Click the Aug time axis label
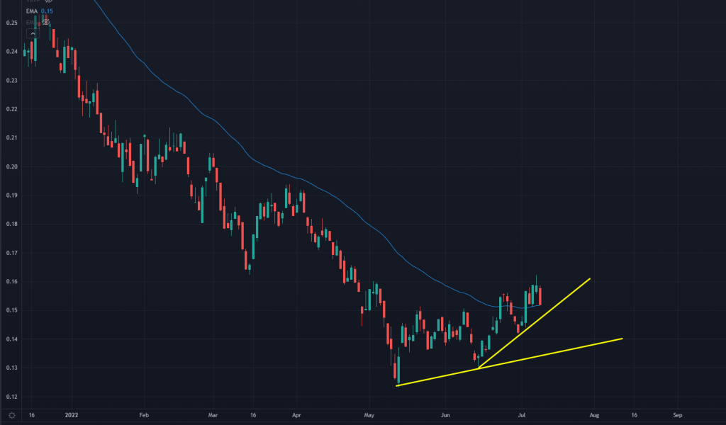The height and width of the screenshot is (425, 726). pyautogui.click(x=594, y=415)
